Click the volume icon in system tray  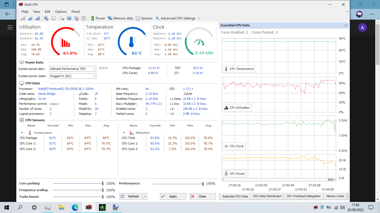(342, 207)
